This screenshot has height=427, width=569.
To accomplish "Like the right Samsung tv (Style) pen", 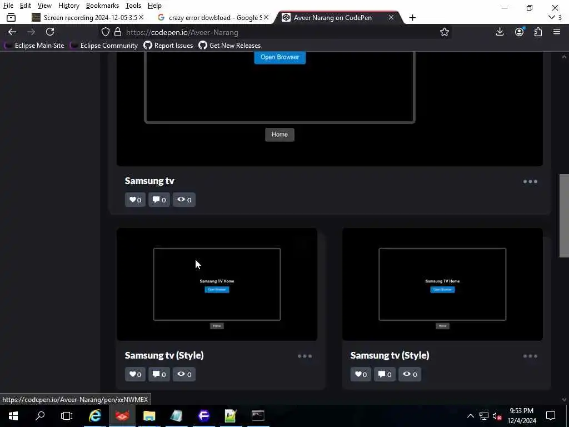I will coord(361,374).
